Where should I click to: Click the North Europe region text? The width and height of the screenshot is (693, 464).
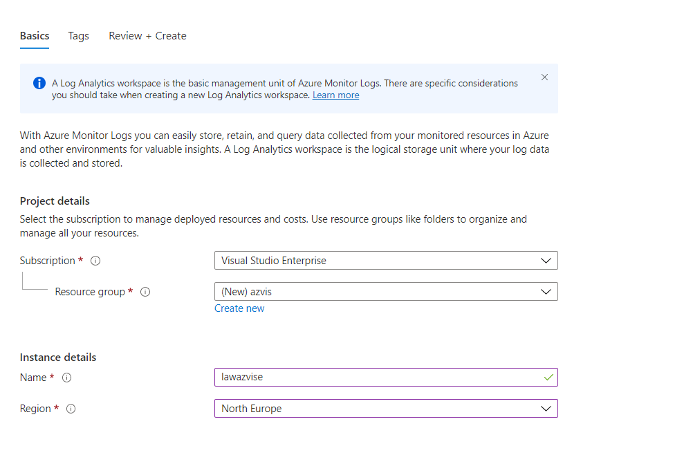pyautogui.click(x=252, y=409)
